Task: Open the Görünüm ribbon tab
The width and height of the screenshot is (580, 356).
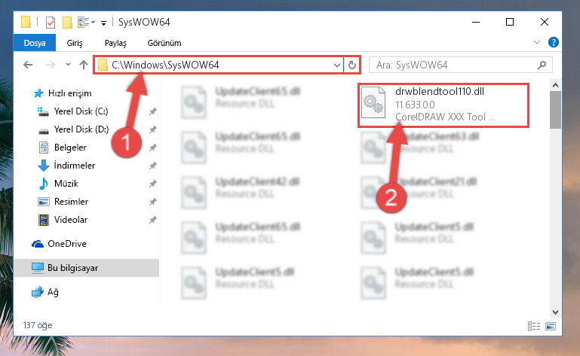Action: point(164,43)
